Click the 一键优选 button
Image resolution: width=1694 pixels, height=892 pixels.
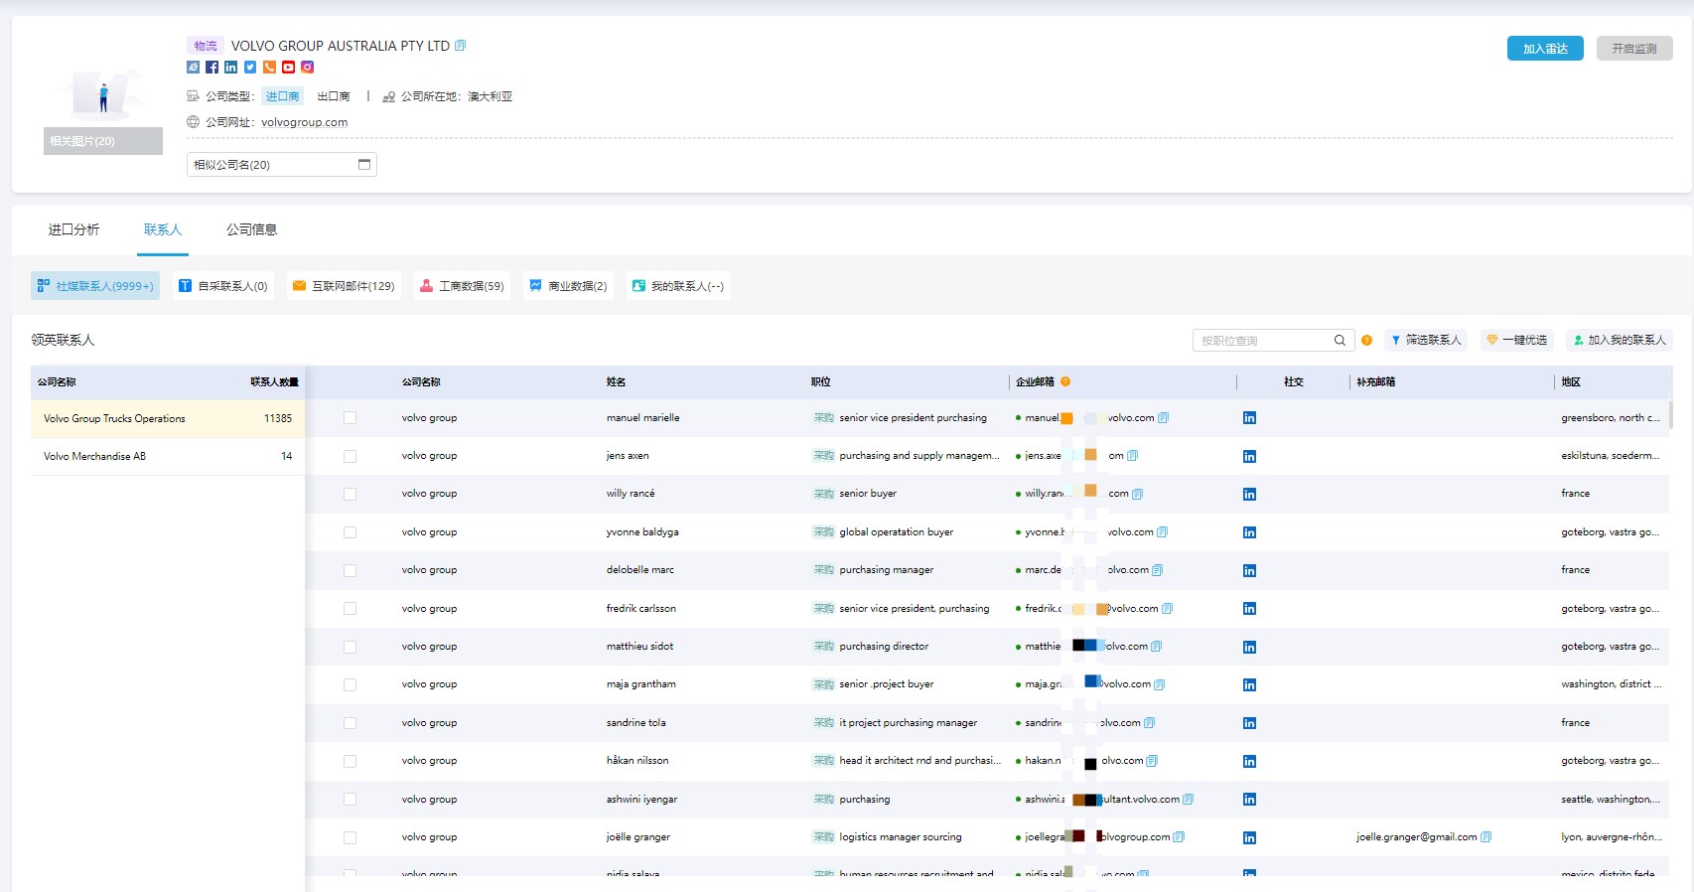click(x=1516, y=341)
